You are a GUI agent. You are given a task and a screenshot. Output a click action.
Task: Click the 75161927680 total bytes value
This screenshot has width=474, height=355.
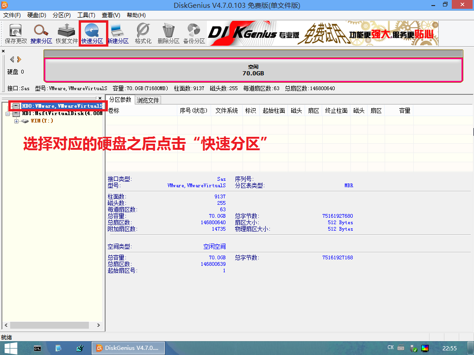point(337,216)
